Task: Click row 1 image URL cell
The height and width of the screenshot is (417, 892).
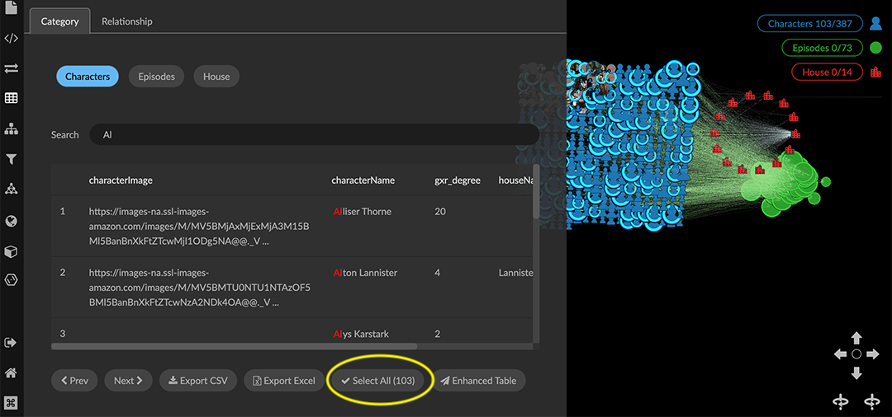Action: pyautogui.click(x=200, y=227)
